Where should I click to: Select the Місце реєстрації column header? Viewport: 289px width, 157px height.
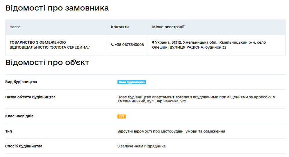[168, 27]
